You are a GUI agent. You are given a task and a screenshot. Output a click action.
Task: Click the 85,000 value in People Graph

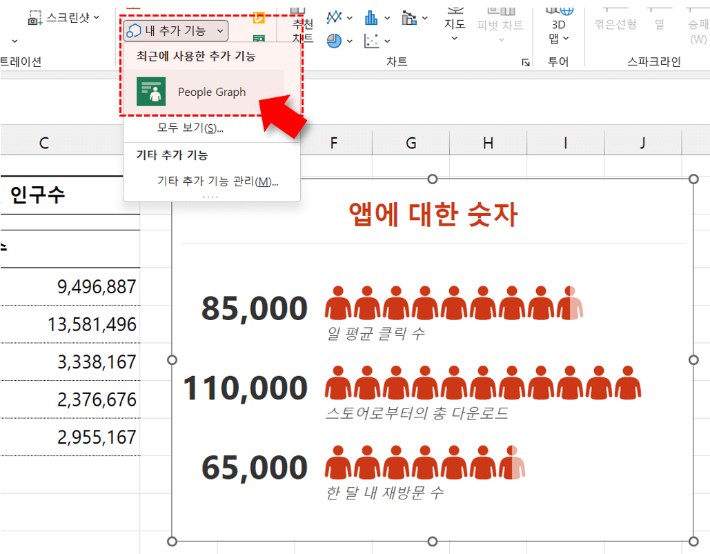(255, 308)
